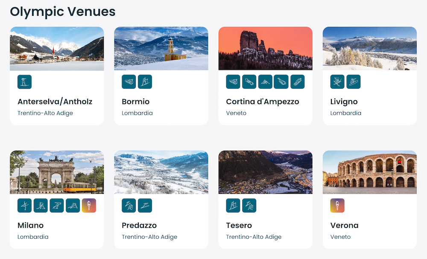Image resolution: width=427 pixels, height=259 pixels.
Task: Open the Bormio church snow photo
Action: click(161, 49)
